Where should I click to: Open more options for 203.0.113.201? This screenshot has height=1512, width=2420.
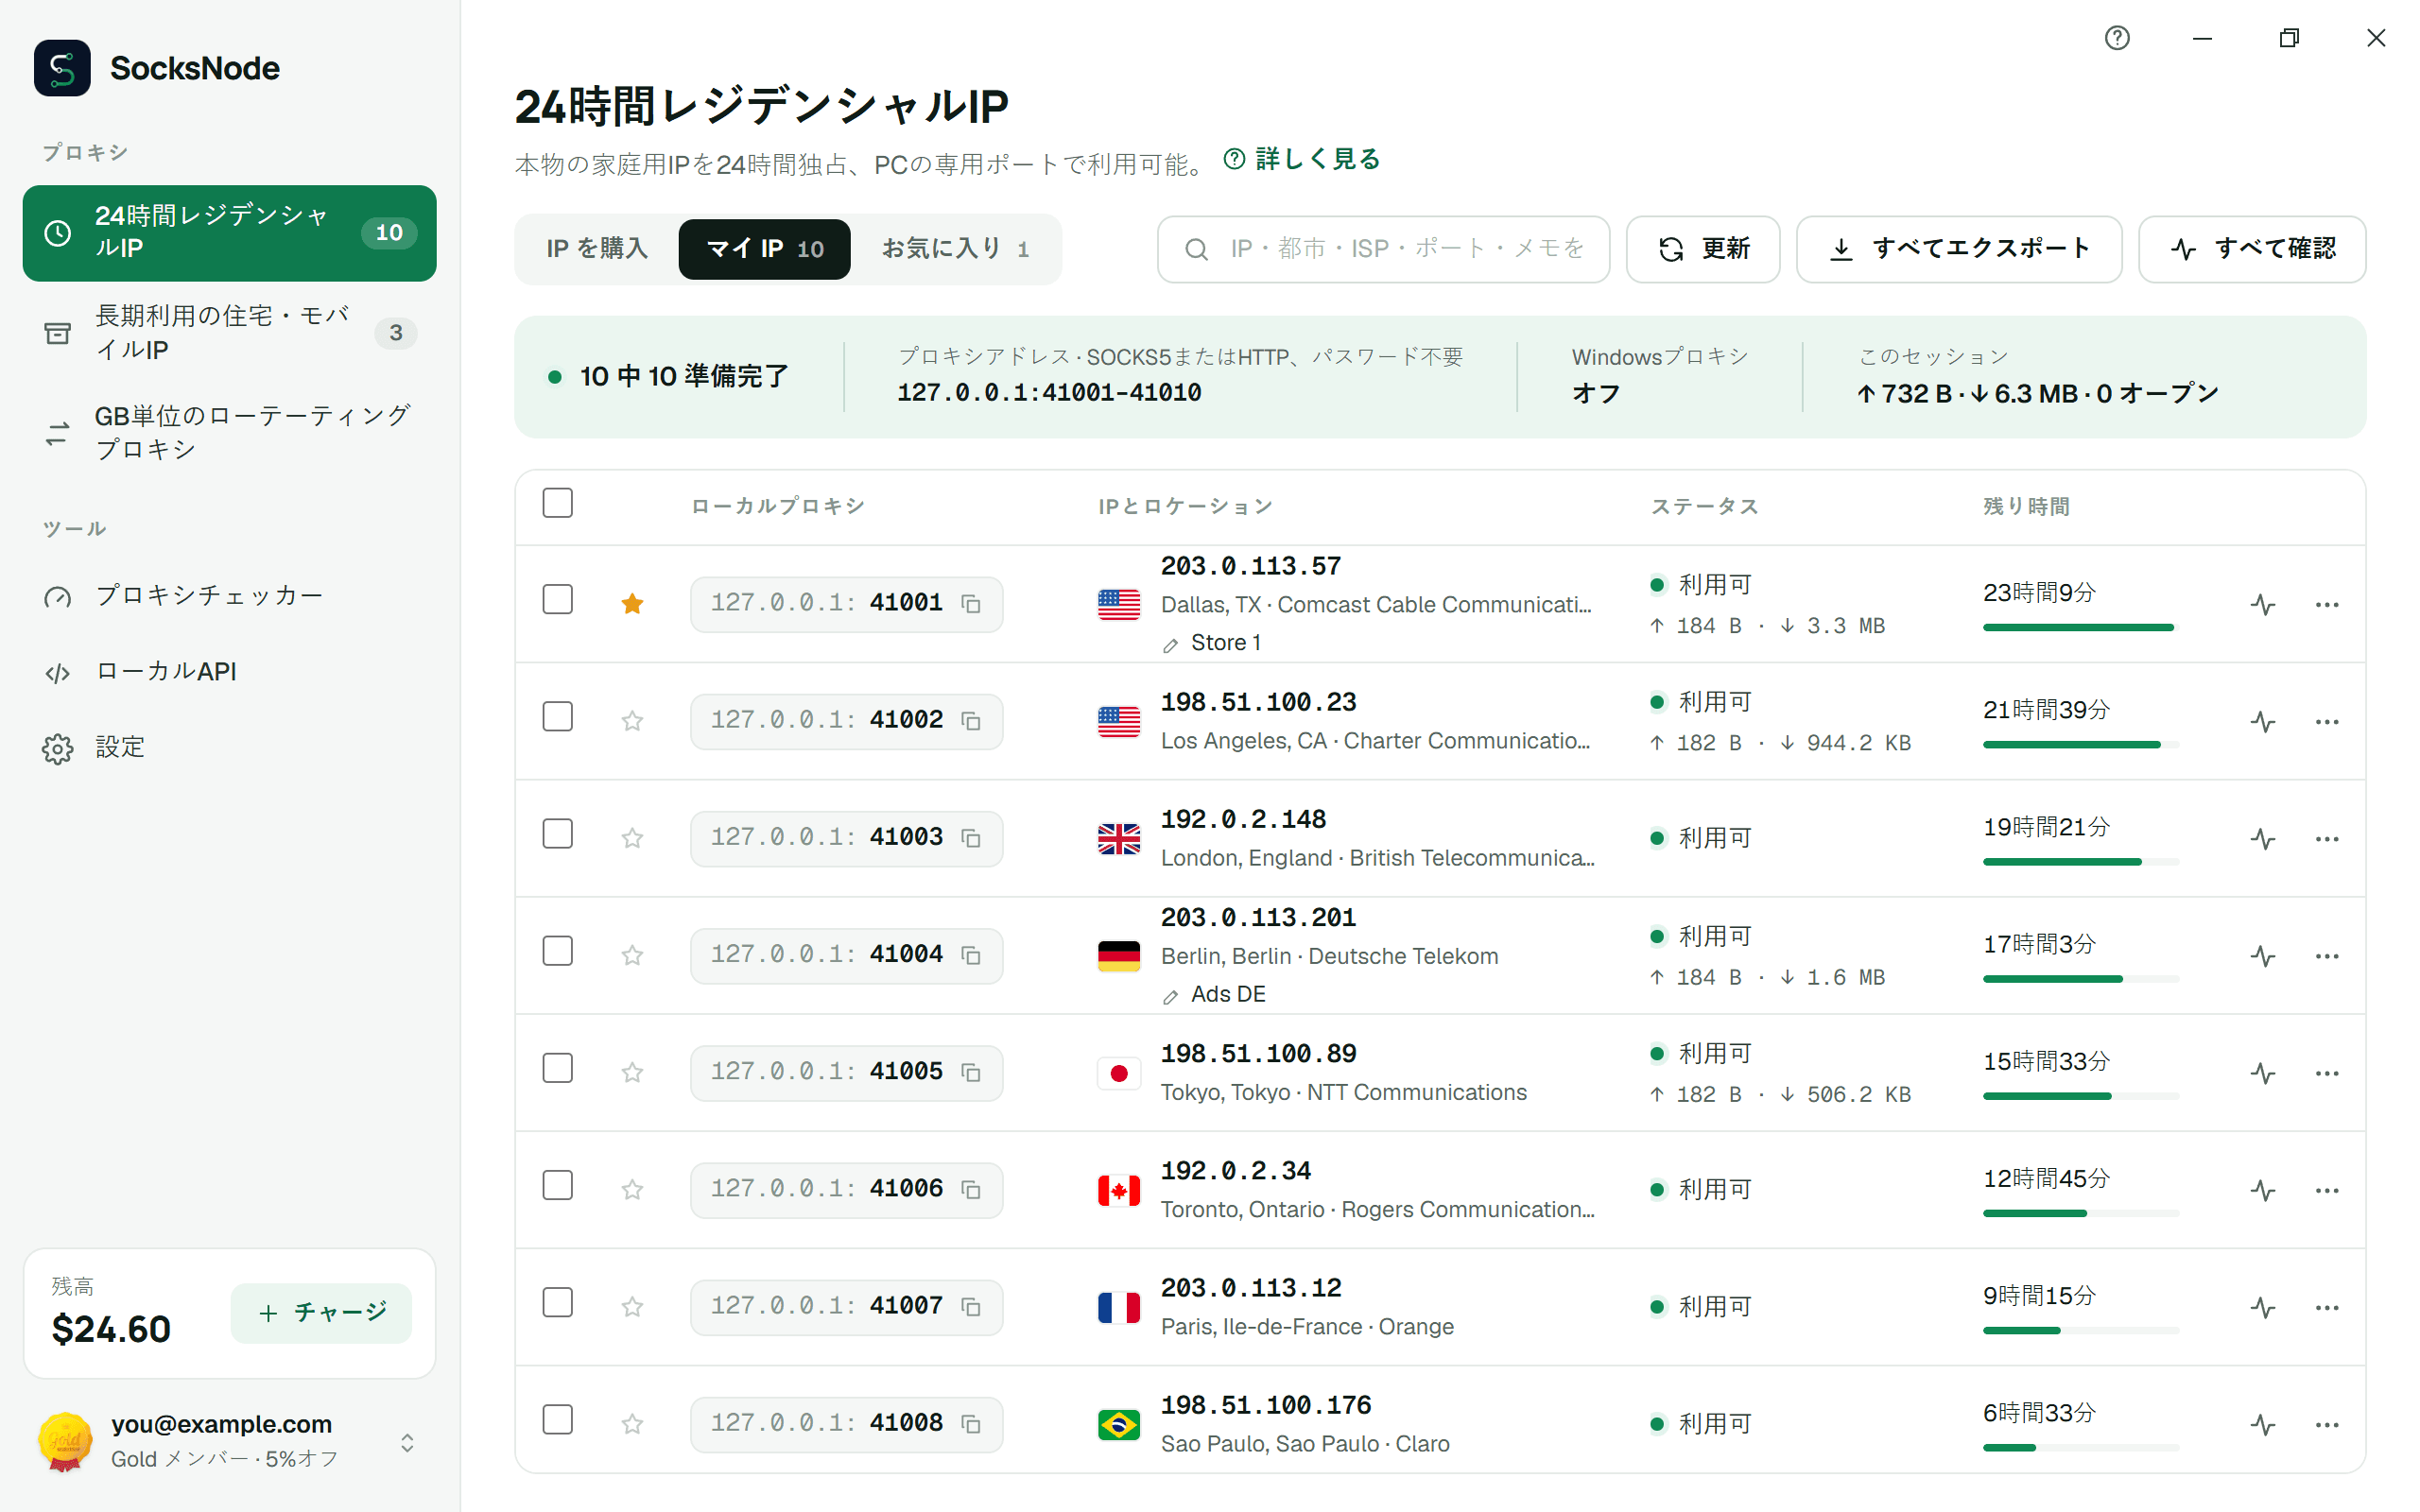click(2326, 955)
